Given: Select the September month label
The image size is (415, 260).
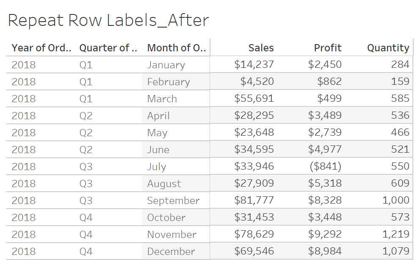Looking at the screenshot, I should click(173, 201).
